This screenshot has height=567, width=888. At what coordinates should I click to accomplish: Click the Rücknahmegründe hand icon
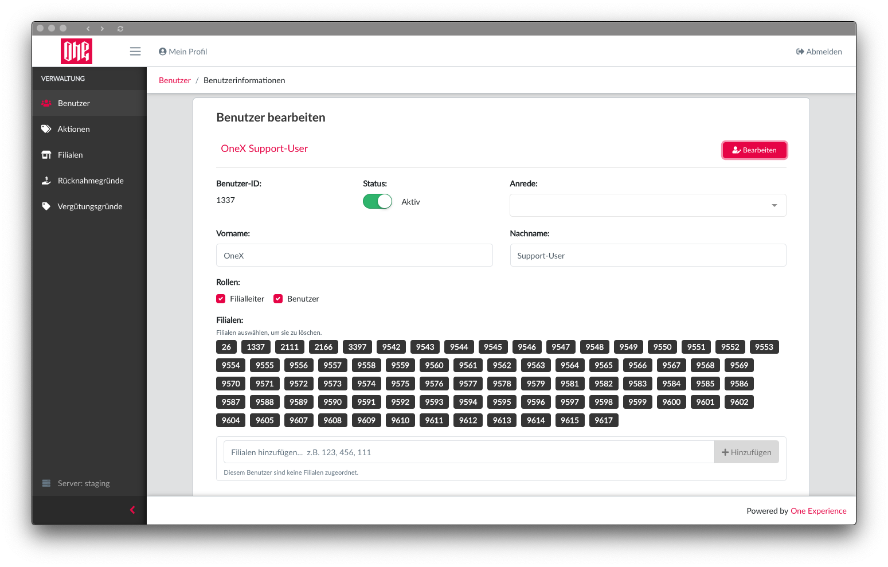(46, 181)
